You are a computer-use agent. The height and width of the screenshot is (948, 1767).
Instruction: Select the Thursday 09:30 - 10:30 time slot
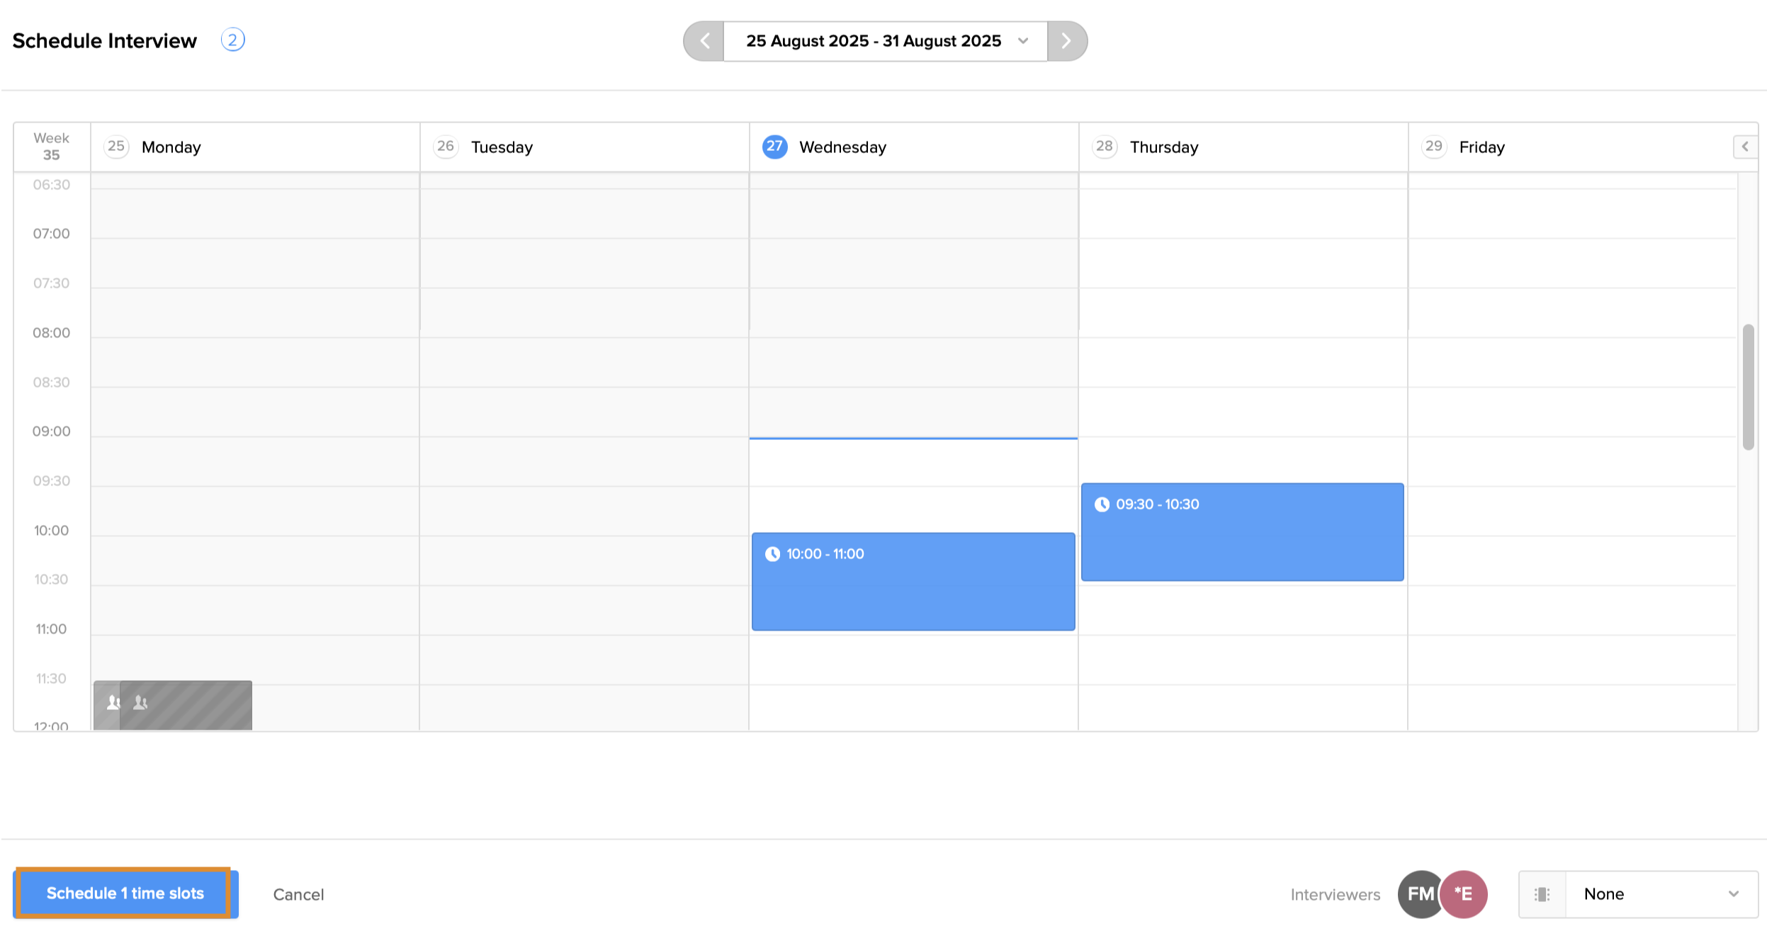point(1242,542)
